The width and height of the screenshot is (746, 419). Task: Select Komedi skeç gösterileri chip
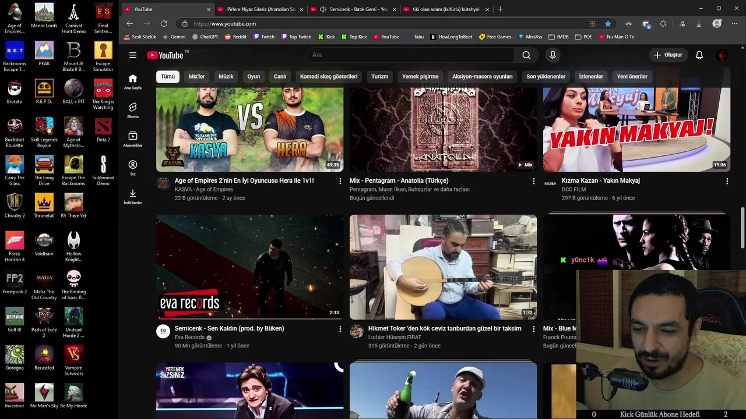[329, 76]
